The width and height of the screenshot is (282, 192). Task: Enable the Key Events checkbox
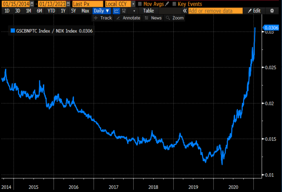pos(174,4)
